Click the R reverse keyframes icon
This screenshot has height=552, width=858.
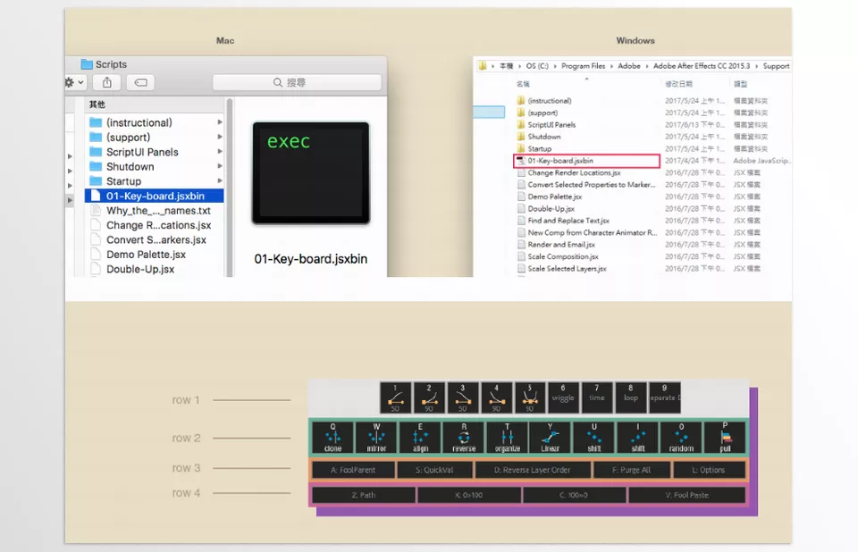(464, 437)
